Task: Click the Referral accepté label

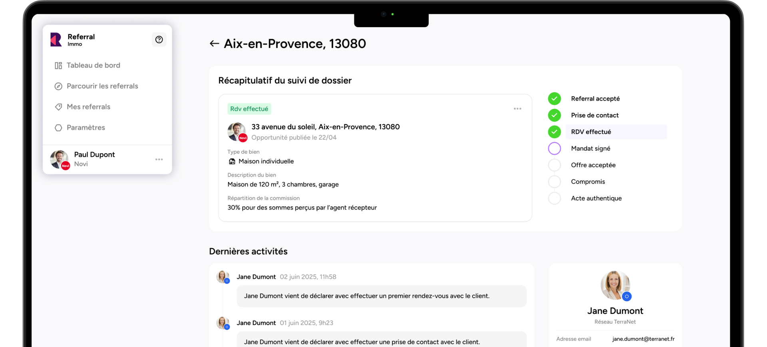Action: click(x=595, y=99)
